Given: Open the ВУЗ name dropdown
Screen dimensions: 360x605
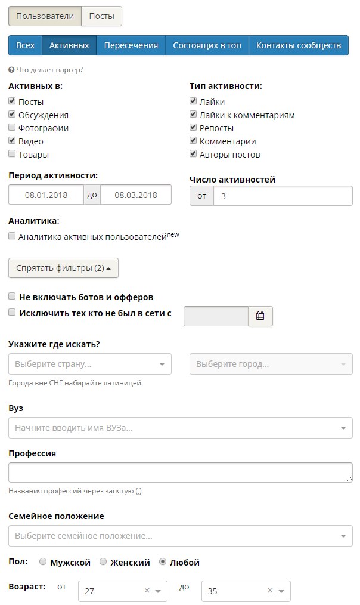Looking at the screenshot, I should (x=181, y=428).
